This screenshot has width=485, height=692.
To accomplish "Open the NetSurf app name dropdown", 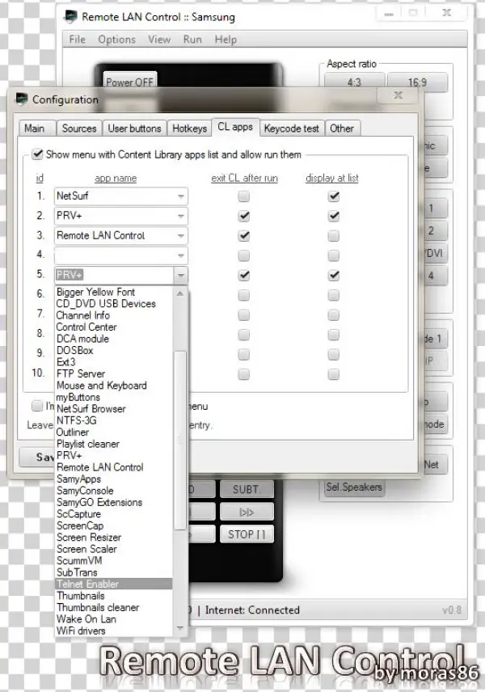I will coord(181,196).
